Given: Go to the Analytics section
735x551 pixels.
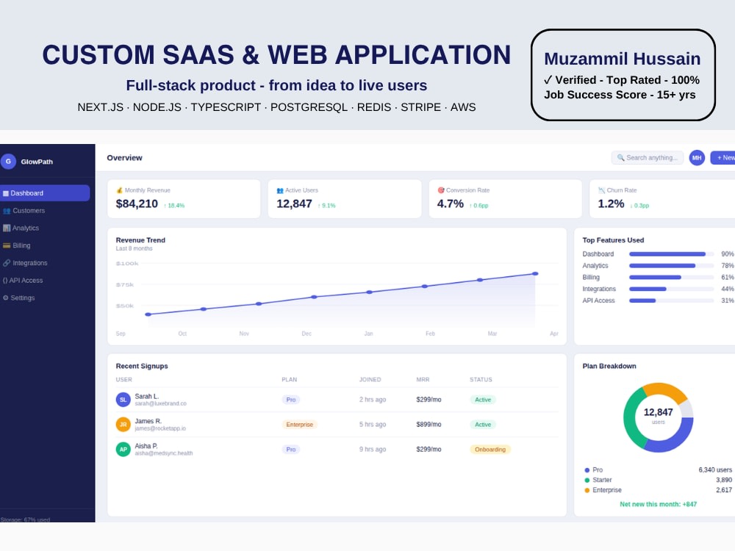Looking at the screenshot, I should (45, 228).
